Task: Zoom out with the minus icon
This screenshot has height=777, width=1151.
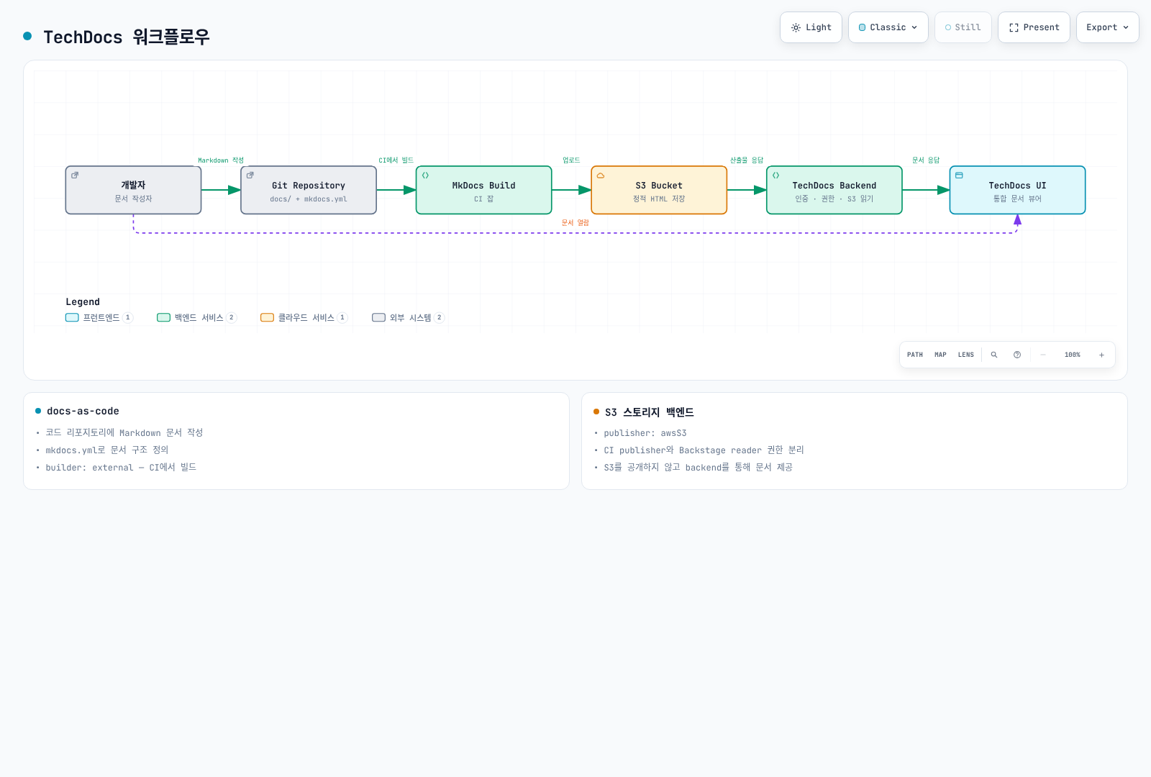Action: (x=1043, y=355)
